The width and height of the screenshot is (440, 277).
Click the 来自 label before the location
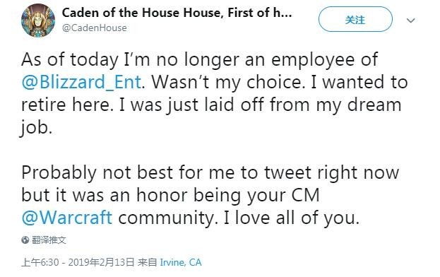pos(147,262)
